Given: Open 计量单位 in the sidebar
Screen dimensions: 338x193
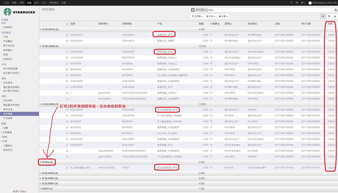Looking at the screenshot, I should point(8,146).
